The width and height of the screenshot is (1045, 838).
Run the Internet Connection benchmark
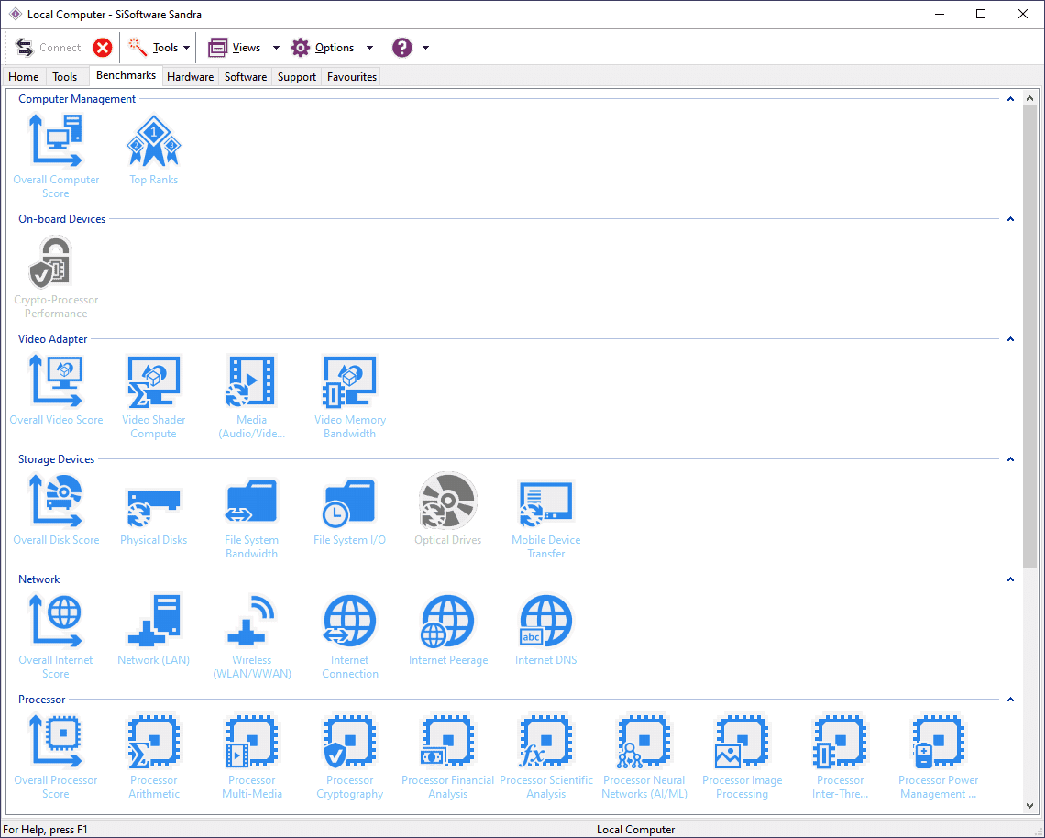tap(350, 636)
